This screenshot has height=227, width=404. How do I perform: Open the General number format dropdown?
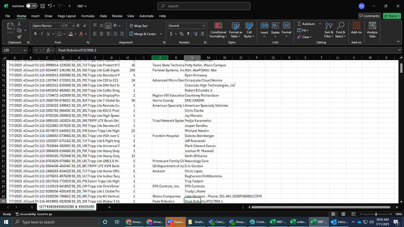(203, 26)
